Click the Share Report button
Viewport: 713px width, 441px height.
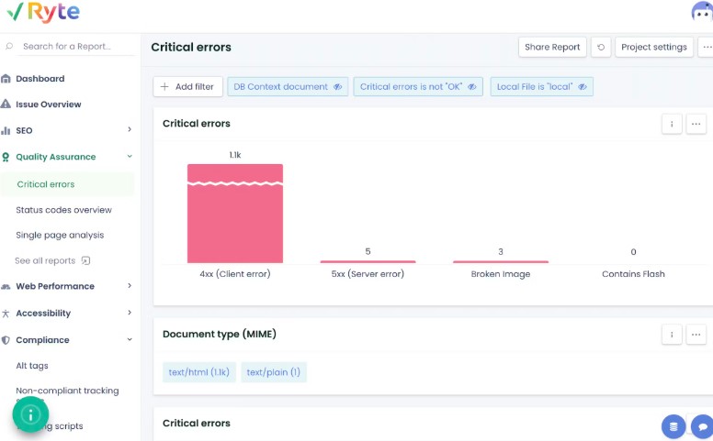click(x=552, y=47)
